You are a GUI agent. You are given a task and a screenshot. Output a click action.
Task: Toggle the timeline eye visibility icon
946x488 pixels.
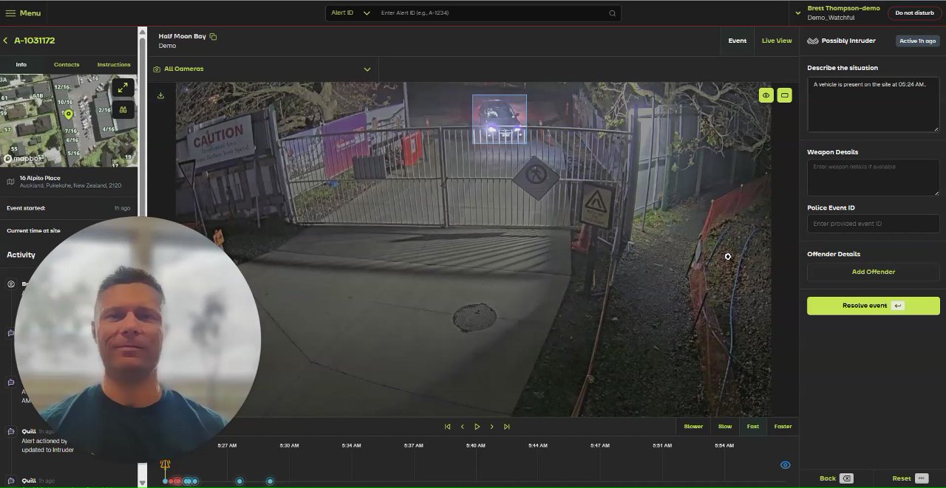pyautogui.click(x=785, y=465)
